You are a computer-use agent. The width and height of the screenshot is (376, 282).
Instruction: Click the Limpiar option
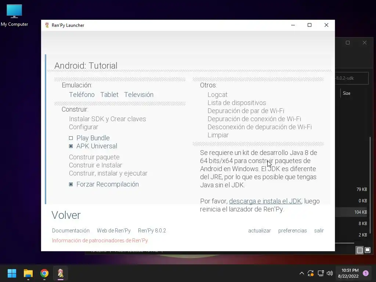pyautogui.click(x=218, y=135)
